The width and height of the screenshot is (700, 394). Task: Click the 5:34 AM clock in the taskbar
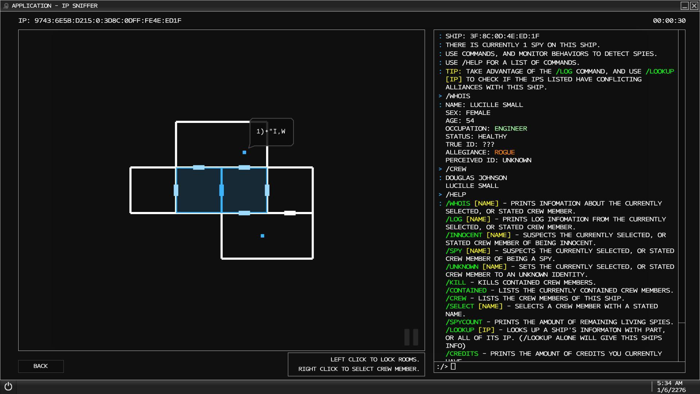tap(670, 383)
